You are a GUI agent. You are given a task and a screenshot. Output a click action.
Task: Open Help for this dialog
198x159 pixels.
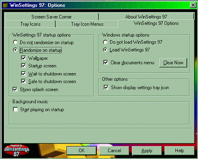coord(180,151)
